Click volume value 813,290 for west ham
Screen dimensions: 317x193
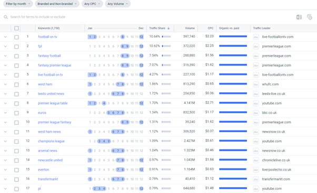coord(189,84)
